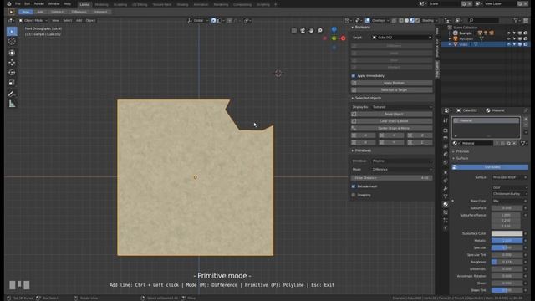
Task: Open the Object Mode dropdown
Action: [x=33, y=20]
